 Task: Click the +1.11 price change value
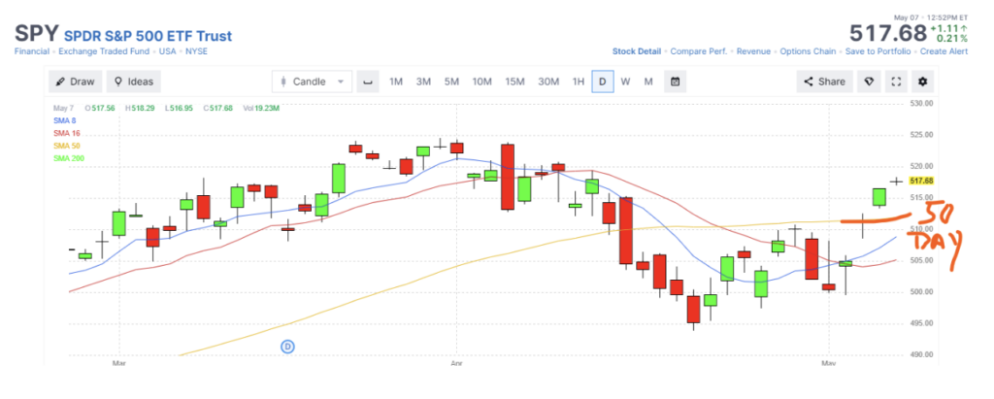944,28
